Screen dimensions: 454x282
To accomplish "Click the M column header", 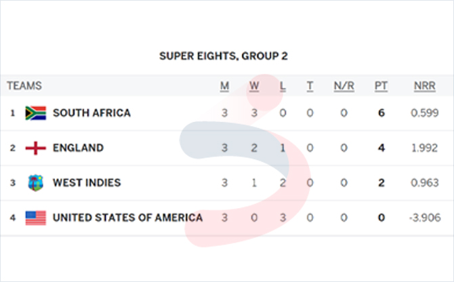I will pyautogui.click(x=225, y=86).
